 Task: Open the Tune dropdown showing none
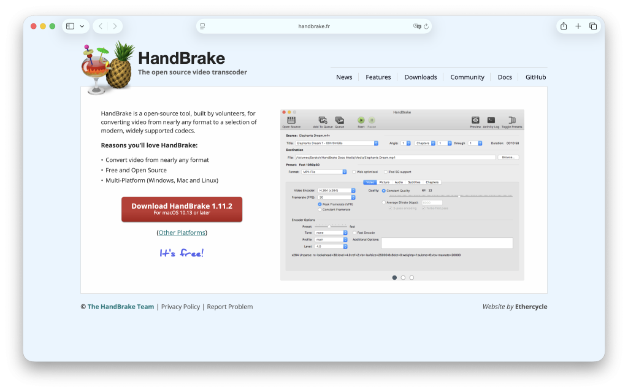(331, 233)
